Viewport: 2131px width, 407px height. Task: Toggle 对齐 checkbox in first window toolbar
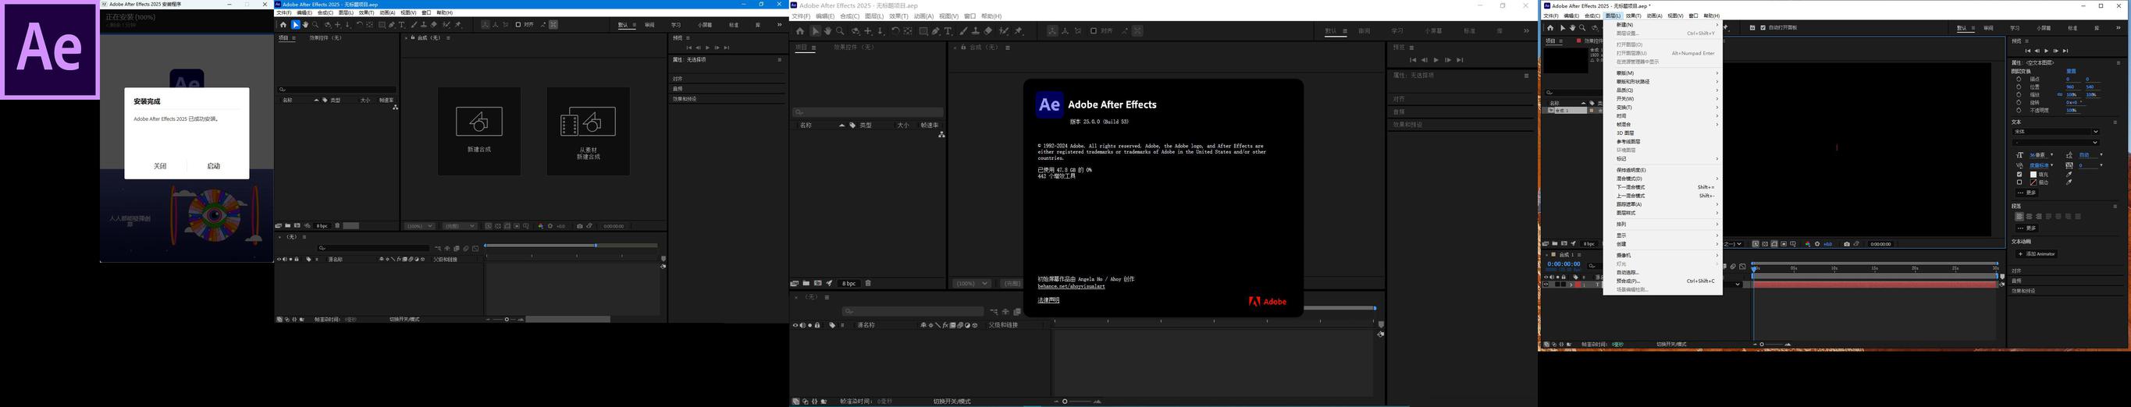coord(518,25)
